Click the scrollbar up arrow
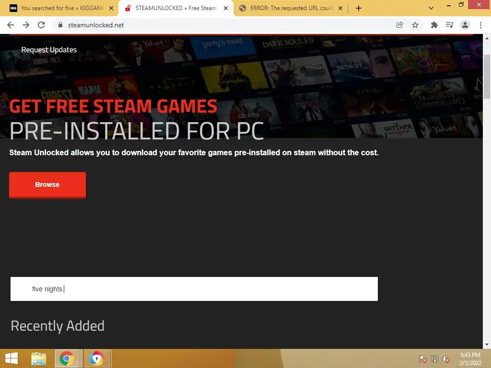Screen dimensions: 491x368 tap(487, 38)
